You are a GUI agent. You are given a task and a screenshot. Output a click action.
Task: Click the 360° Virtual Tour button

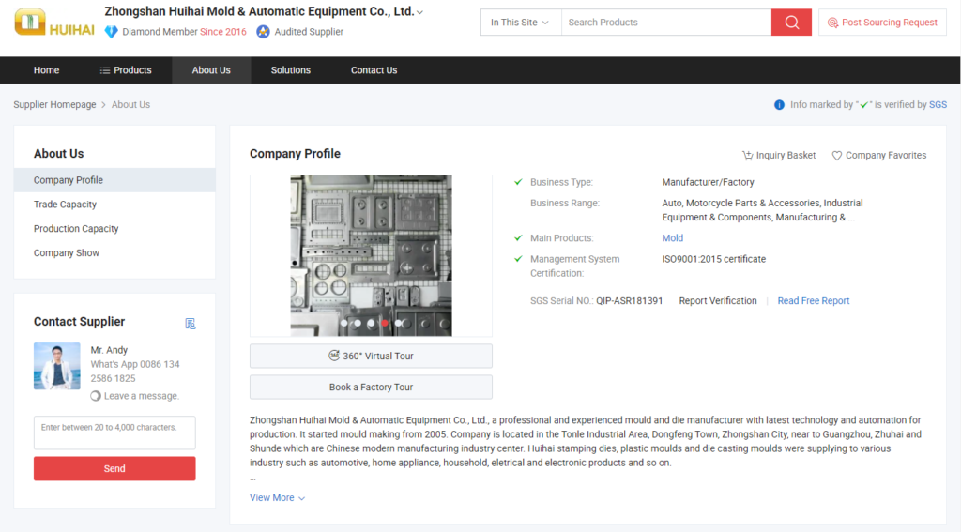pyautogui.click(x=371, y=357)
